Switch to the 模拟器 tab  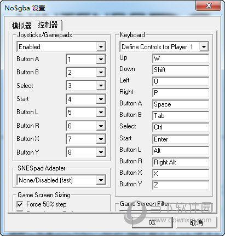(x=21, y=26)
